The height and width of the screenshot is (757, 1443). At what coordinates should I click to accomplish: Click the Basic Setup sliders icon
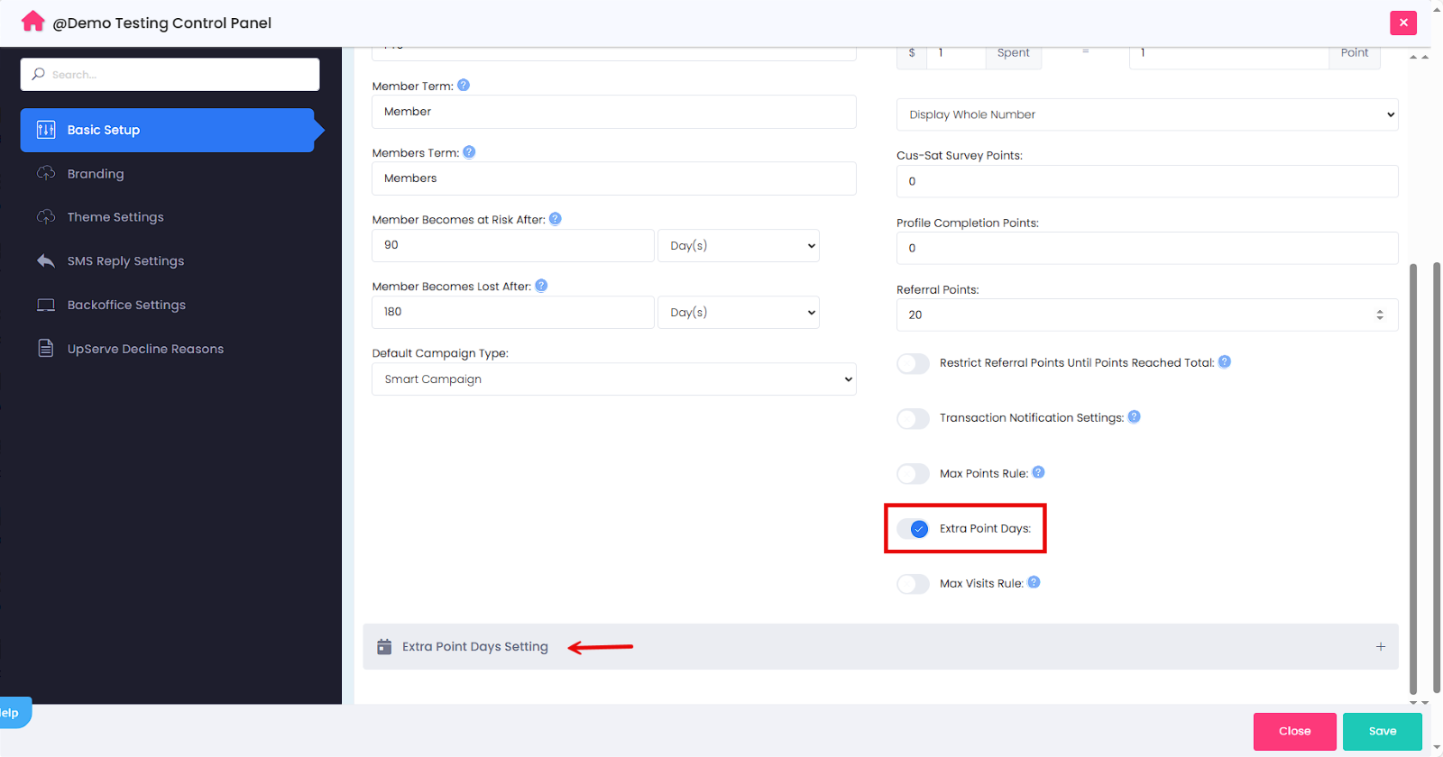pos(46,130)
